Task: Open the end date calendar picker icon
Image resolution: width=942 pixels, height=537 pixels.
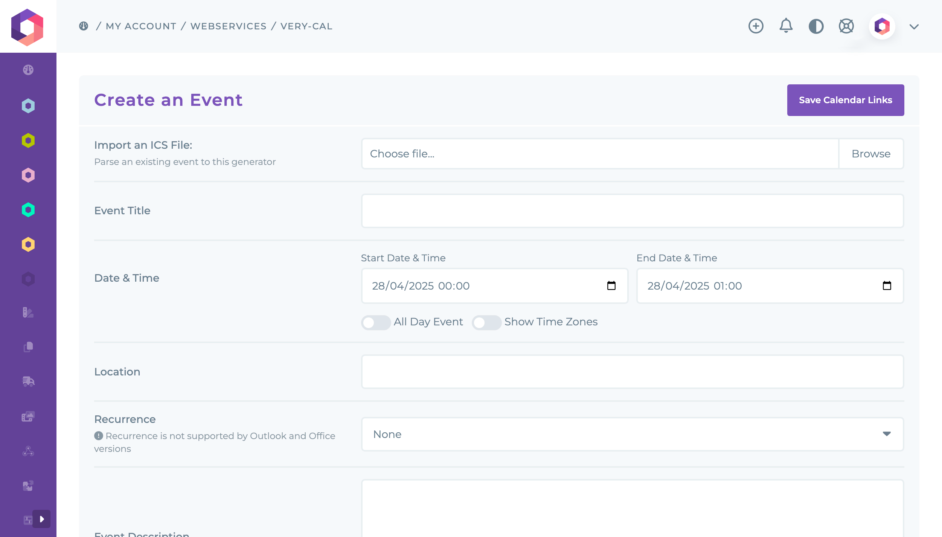Action: 887,286
